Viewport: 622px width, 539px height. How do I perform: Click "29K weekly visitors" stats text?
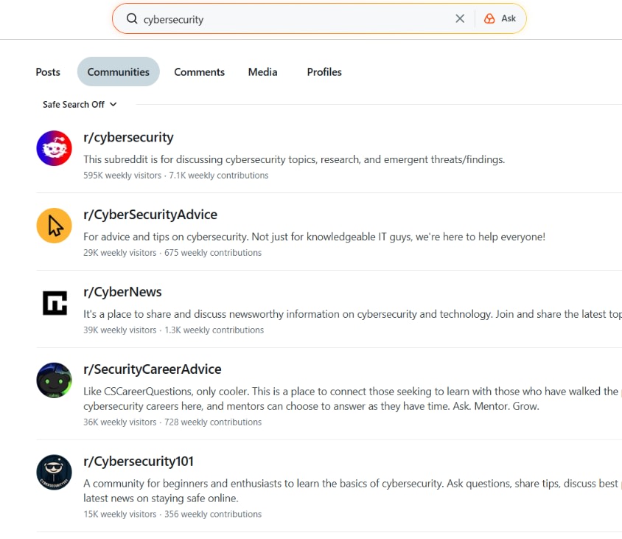120,253
